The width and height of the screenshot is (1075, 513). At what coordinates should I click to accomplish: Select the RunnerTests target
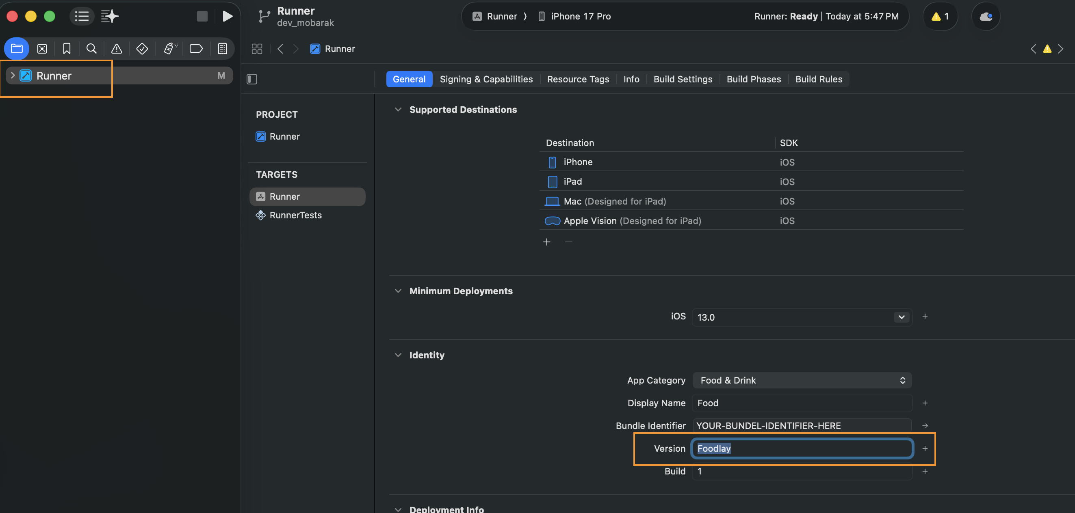pos(295,215)
